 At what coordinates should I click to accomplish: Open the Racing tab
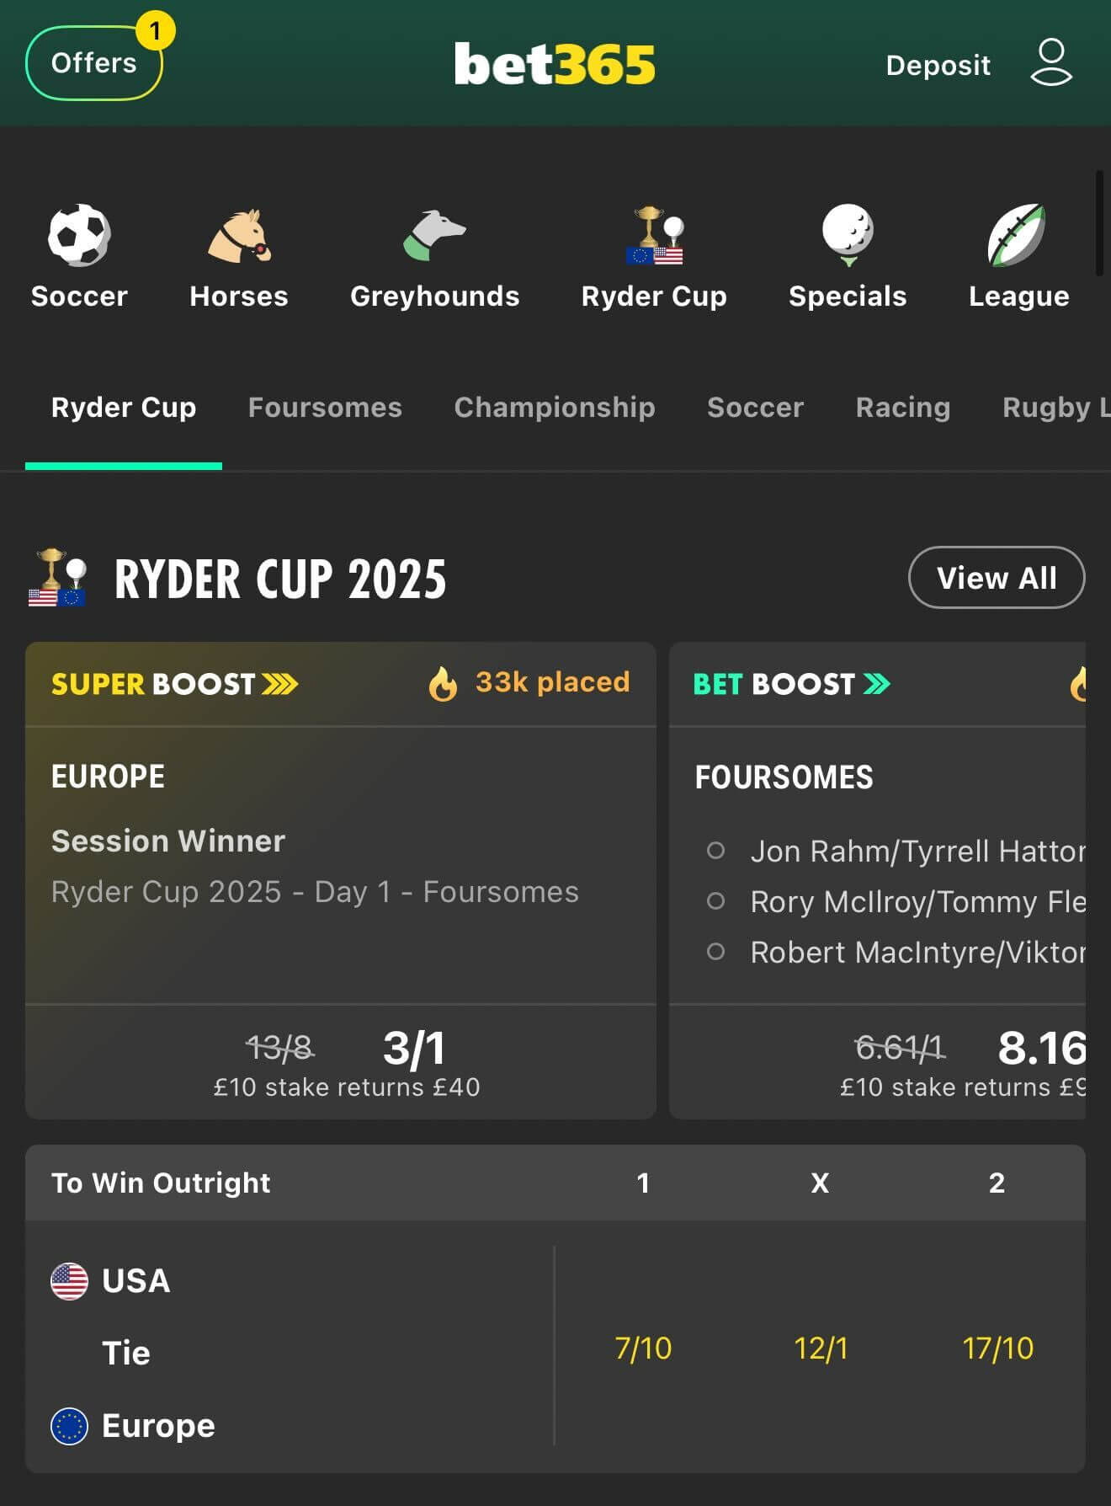pyautogui.click(x=903, y=408)
